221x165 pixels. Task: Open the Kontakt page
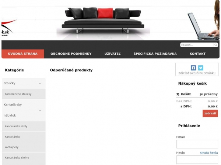pyautogui.click(x=197, y=54)
